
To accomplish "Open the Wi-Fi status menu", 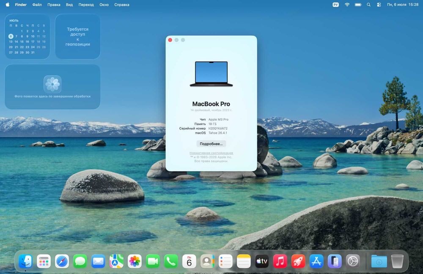I will click(x=347, y=5).
